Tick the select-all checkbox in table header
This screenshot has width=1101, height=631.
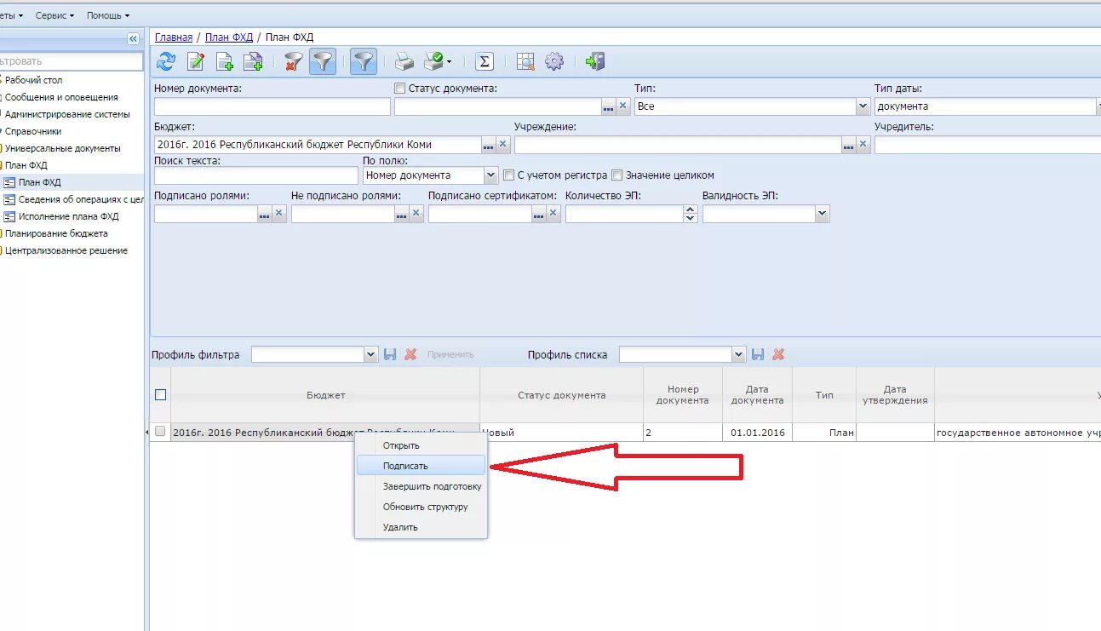(160, 394)
